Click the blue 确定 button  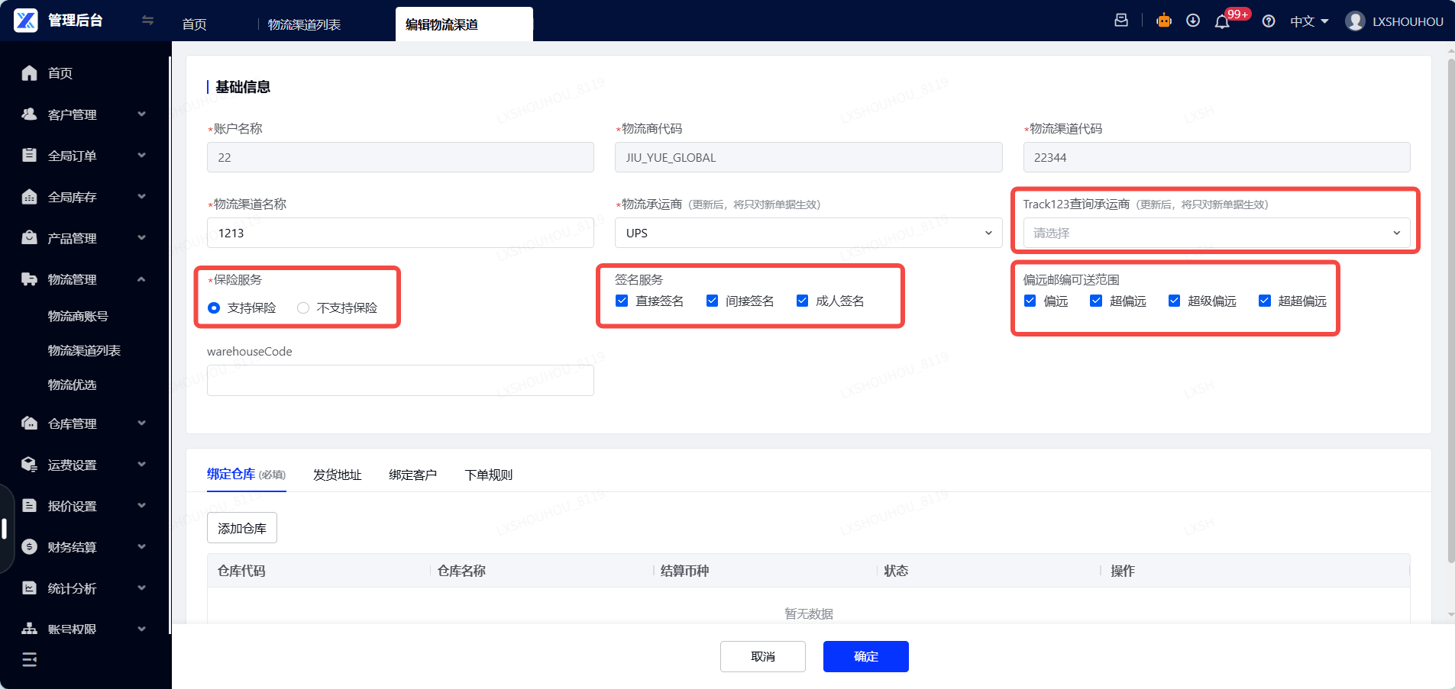pos(866,657)
